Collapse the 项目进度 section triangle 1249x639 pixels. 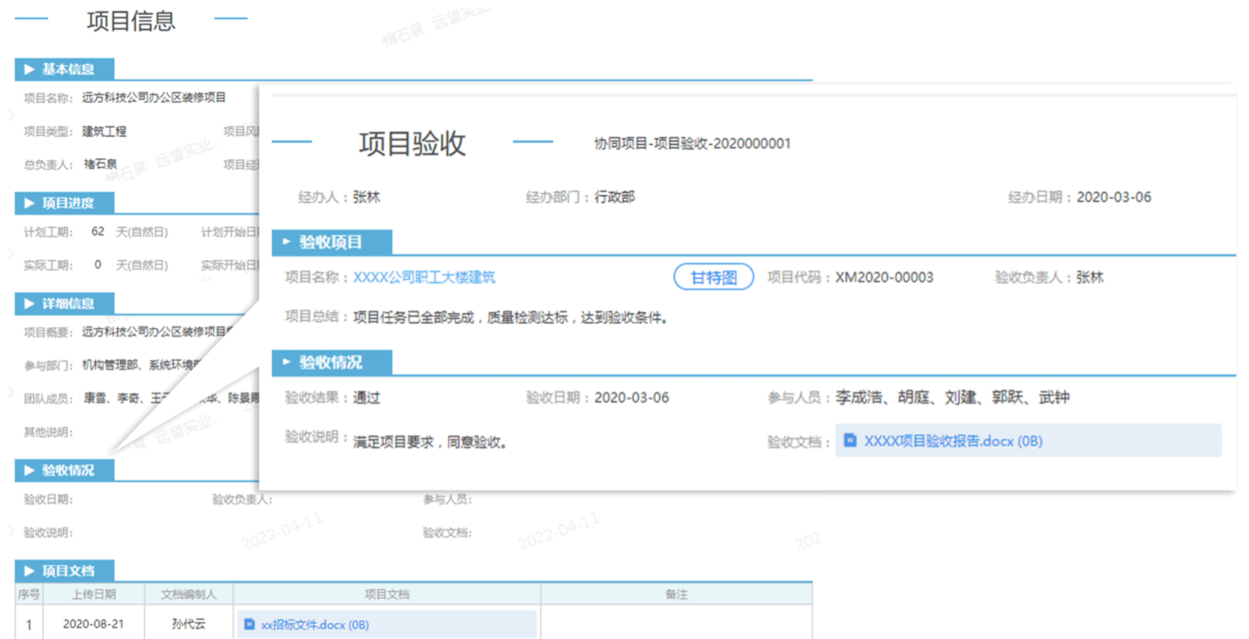coord(29,203)
